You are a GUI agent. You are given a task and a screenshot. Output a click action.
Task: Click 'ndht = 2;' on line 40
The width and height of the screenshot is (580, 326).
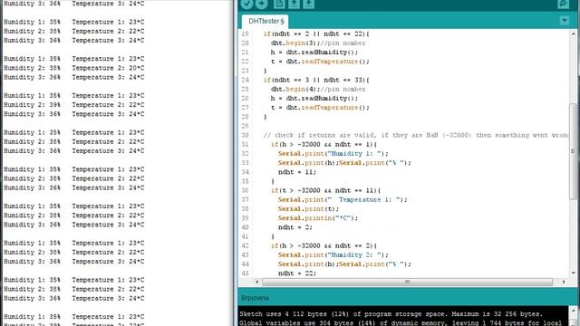click(295, 227)
